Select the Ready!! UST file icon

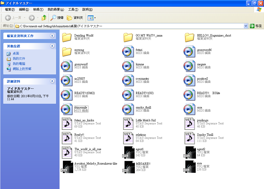click(x=67, y=138)
